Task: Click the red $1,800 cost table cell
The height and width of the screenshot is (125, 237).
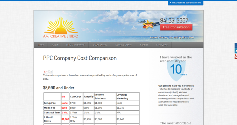Action: 65,119
